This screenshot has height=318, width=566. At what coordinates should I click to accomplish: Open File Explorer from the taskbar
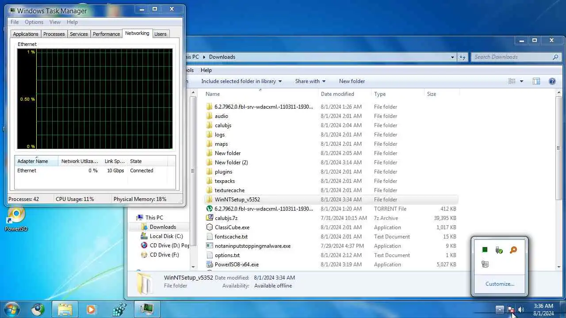[x=65, y=309]
